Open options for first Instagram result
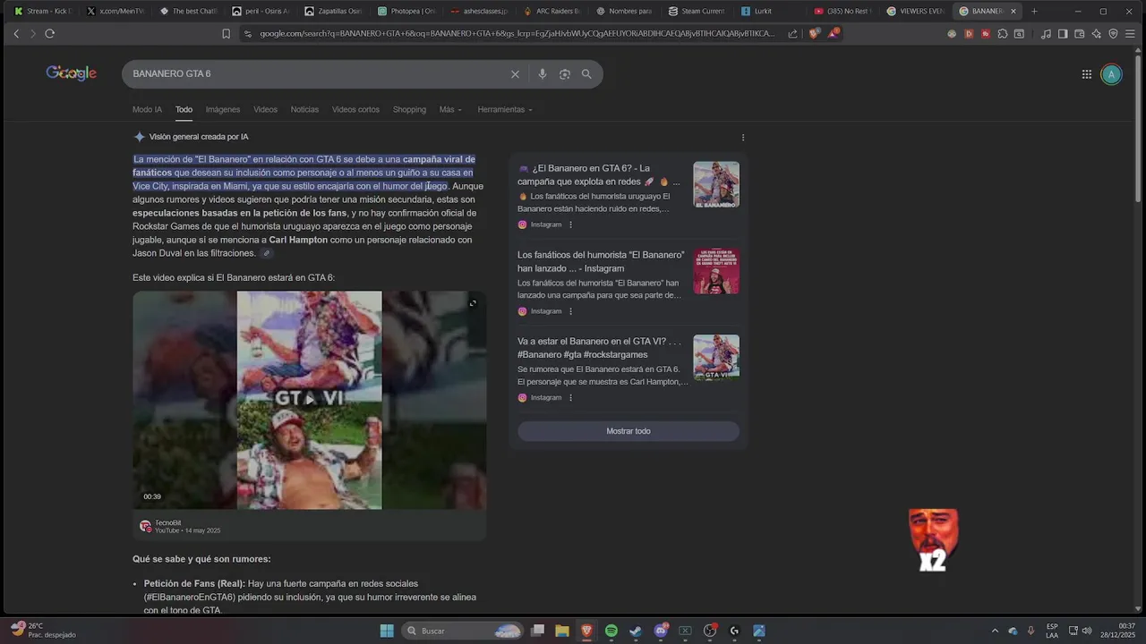 pyautogui.click(x=570, y=225)
